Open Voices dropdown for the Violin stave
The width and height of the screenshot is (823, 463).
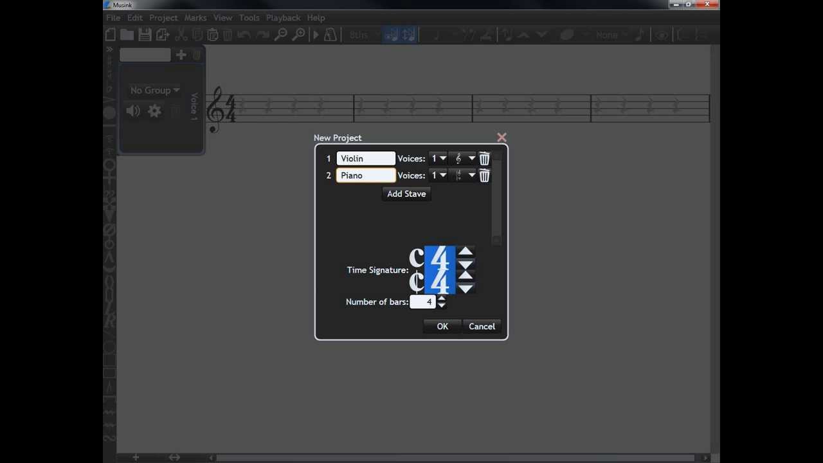click(439, 158)
